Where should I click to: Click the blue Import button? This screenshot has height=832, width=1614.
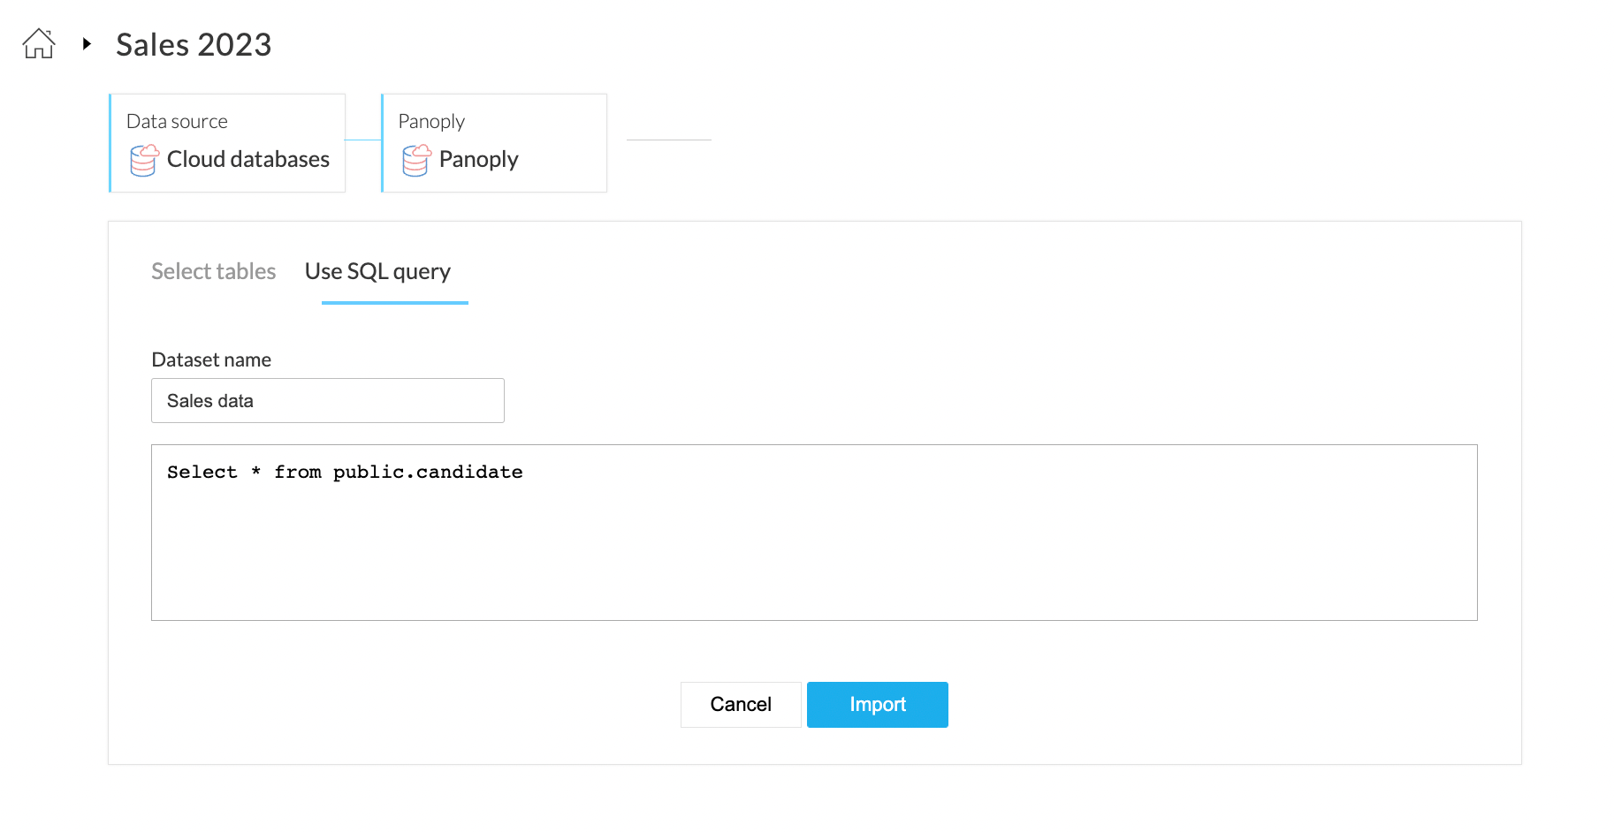click(x=877, y=705)
